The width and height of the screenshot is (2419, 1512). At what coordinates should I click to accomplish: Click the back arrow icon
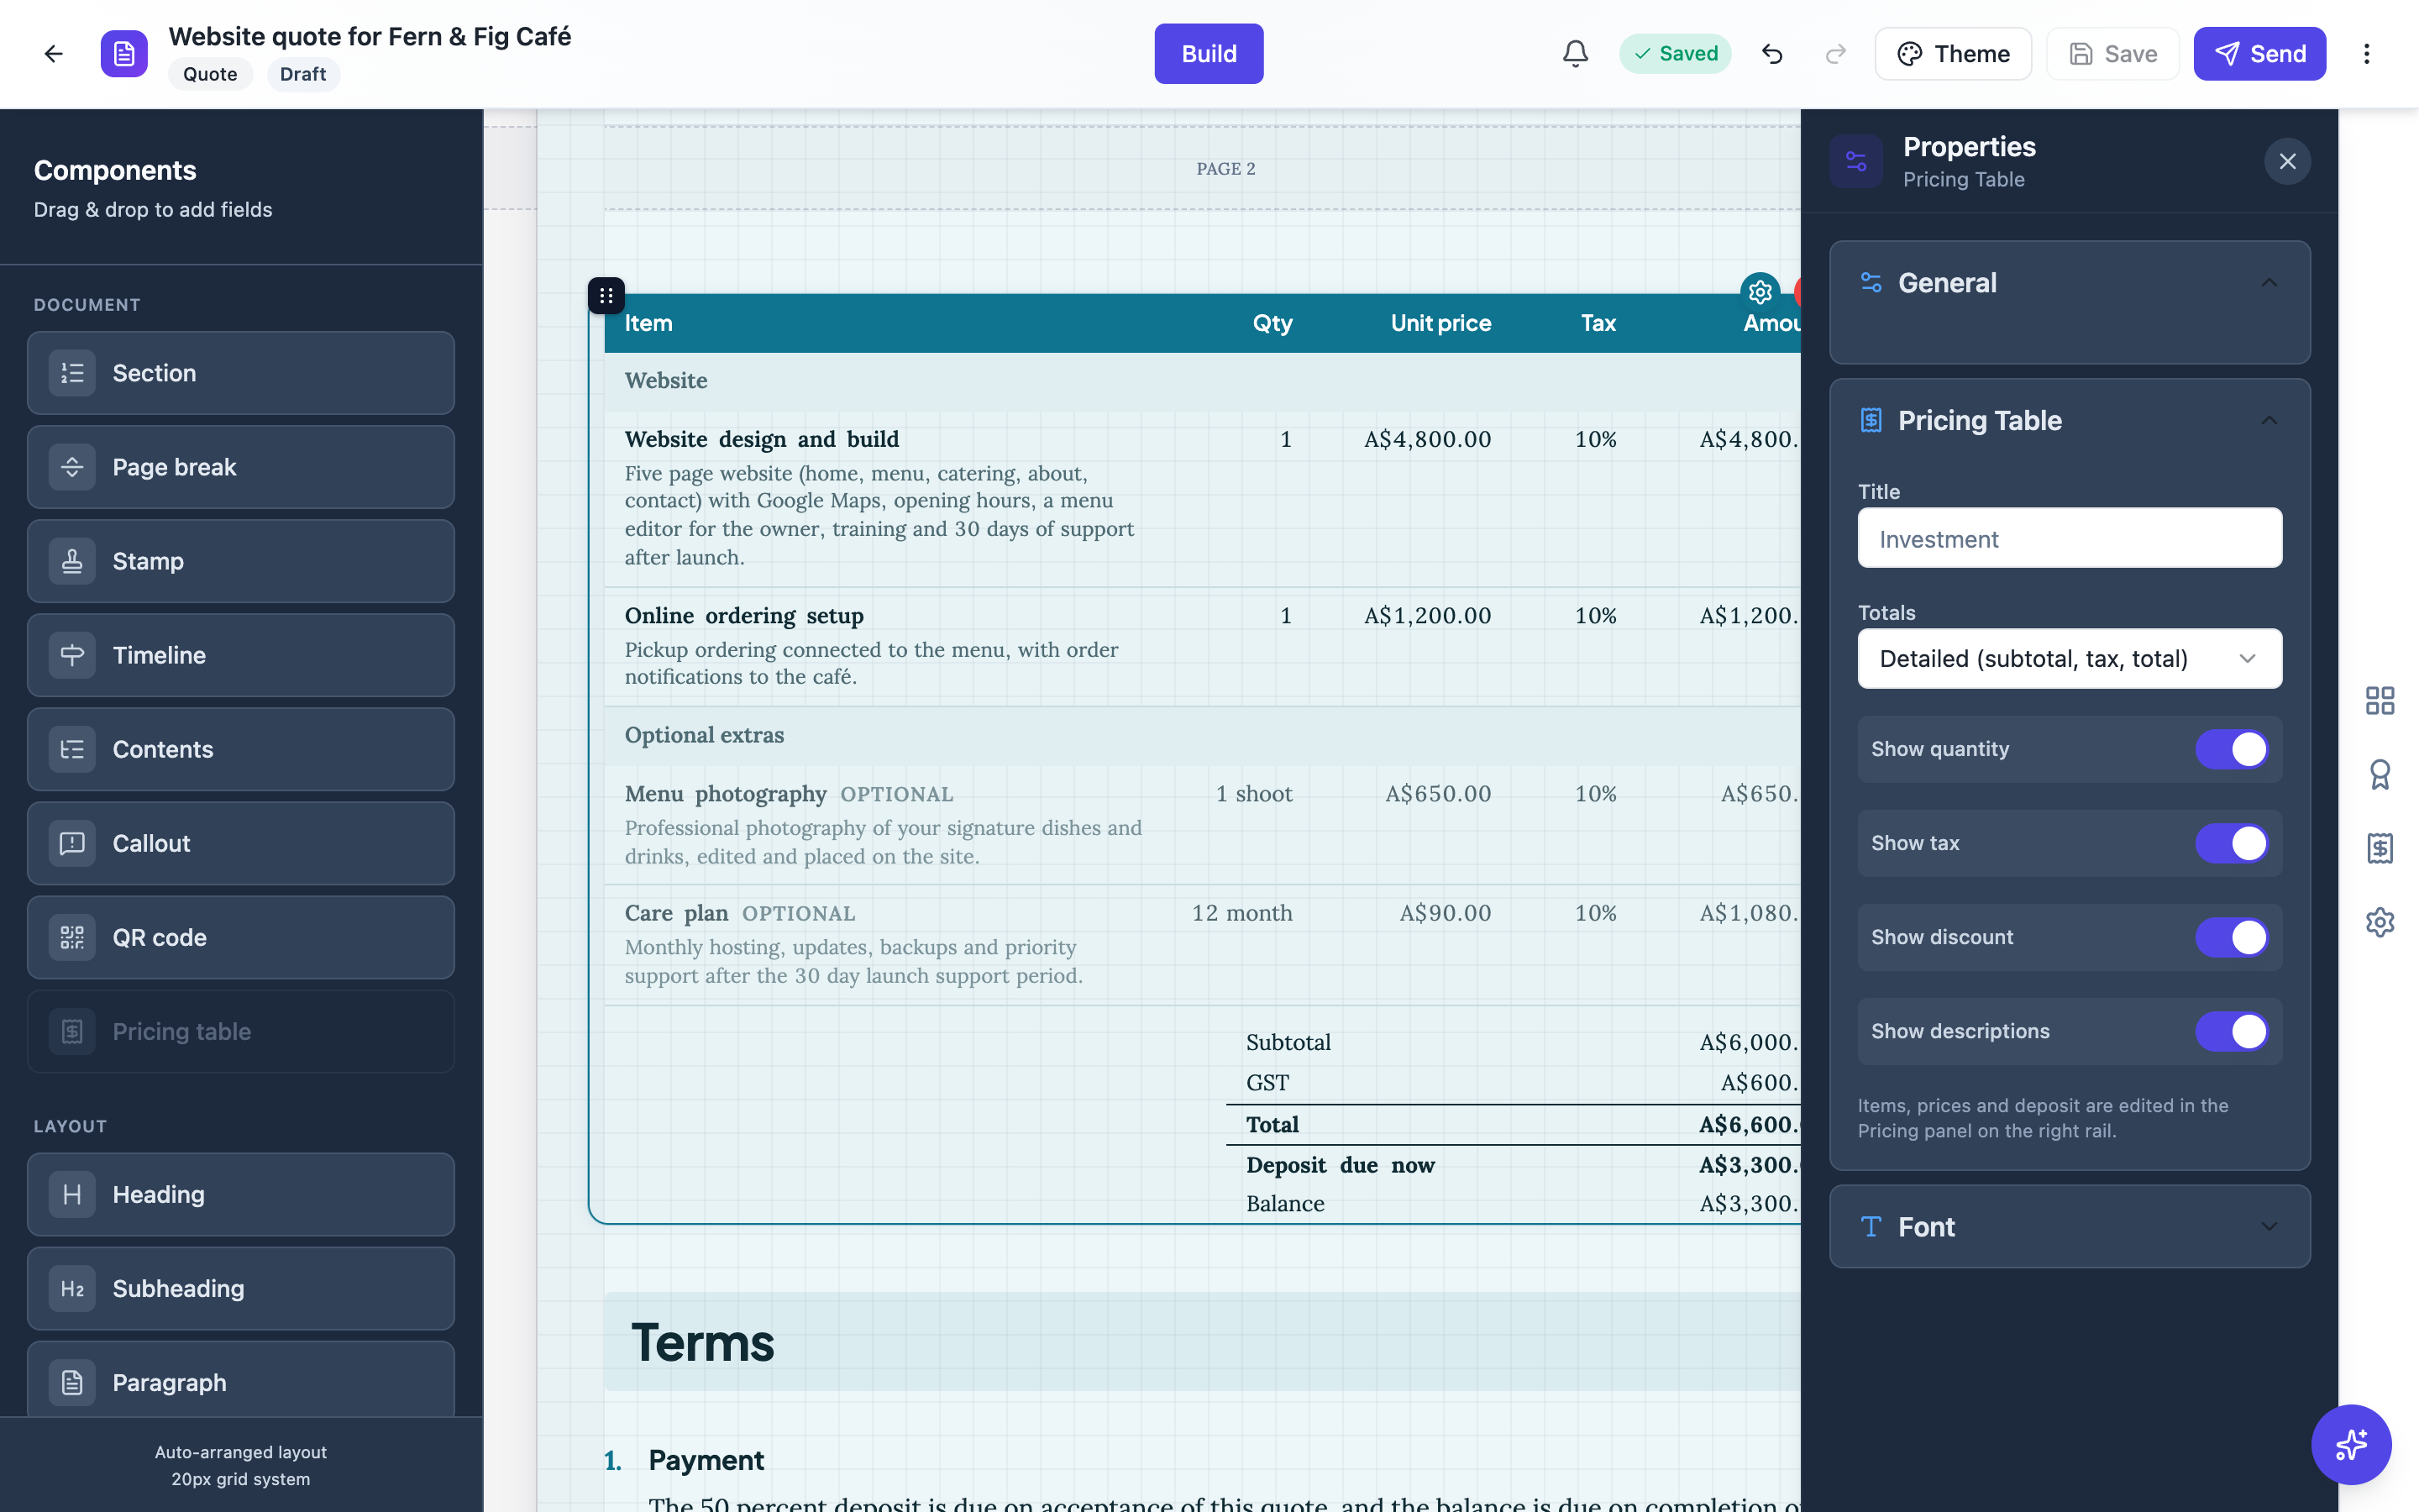(x=54, y=54)
